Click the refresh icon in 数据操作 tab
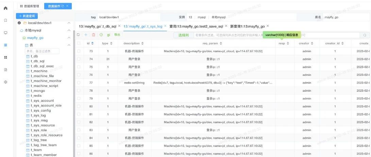Image resolution: width=371 pixels, height=157 pixels. [63, 6]
